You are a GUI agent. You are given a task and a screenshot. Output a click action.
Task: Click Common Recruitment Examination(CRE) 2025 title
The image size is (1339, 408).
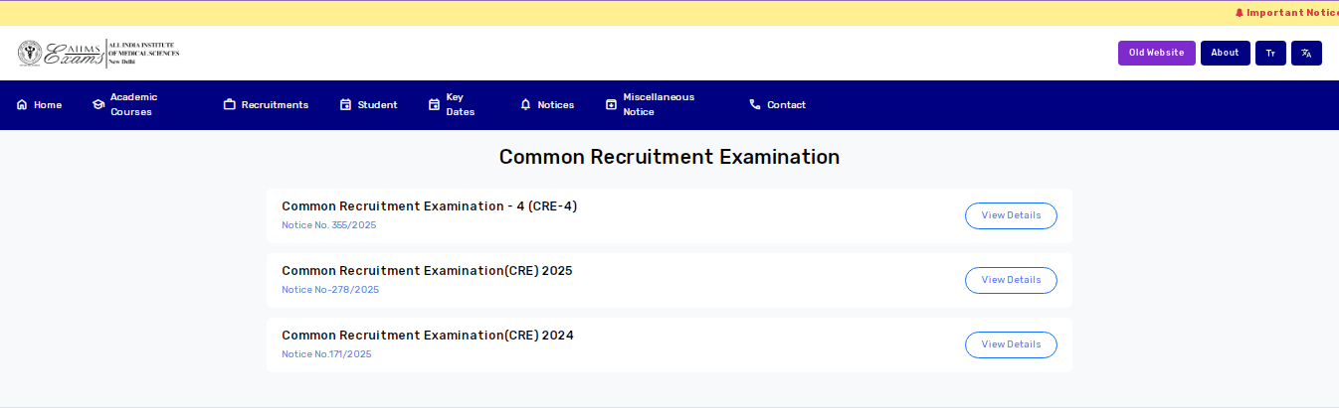tap(427, 271)
